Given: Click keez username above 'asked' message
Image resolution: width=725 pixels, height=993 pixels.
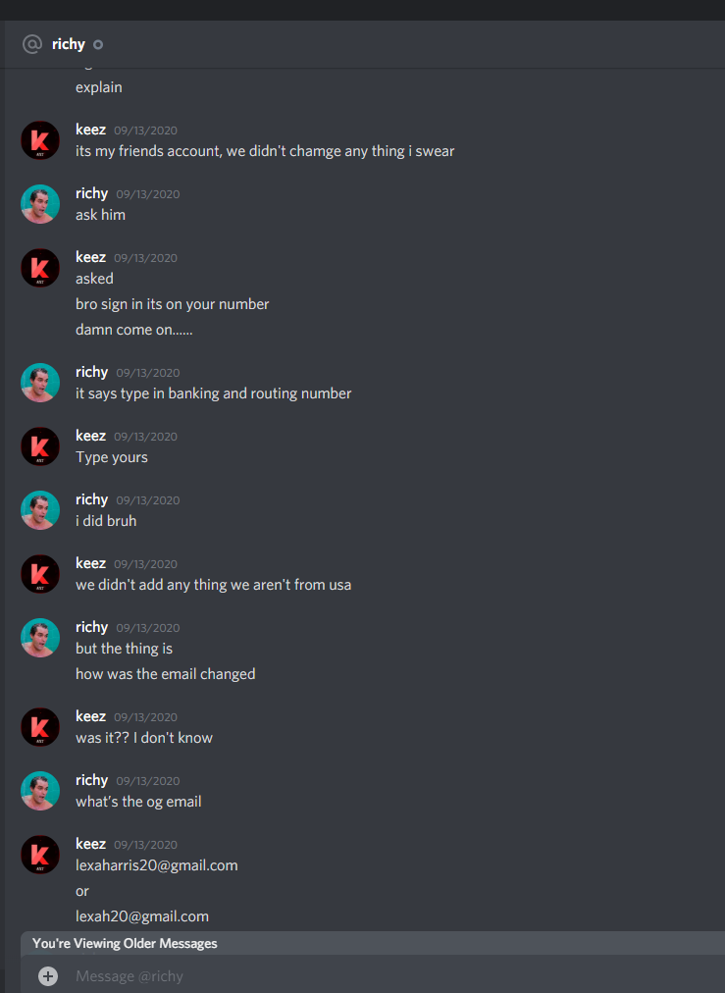Looking at the screenshot, I should coord(90,257).
